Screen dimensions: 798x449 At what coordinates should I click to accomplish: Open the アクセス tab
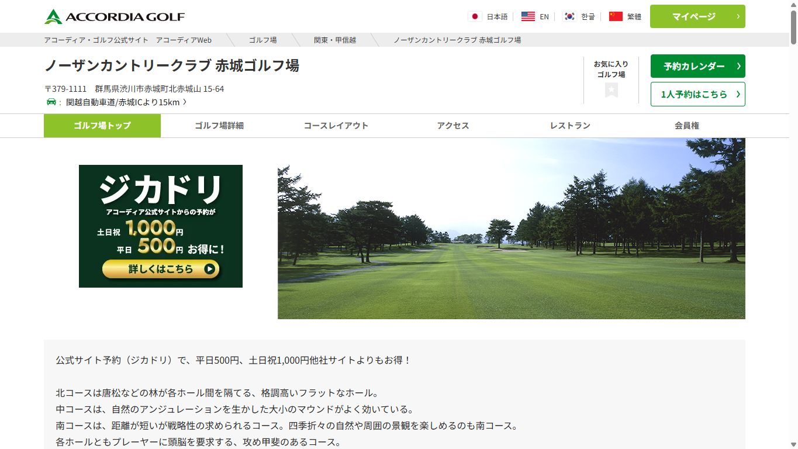[x=453, y=126]
